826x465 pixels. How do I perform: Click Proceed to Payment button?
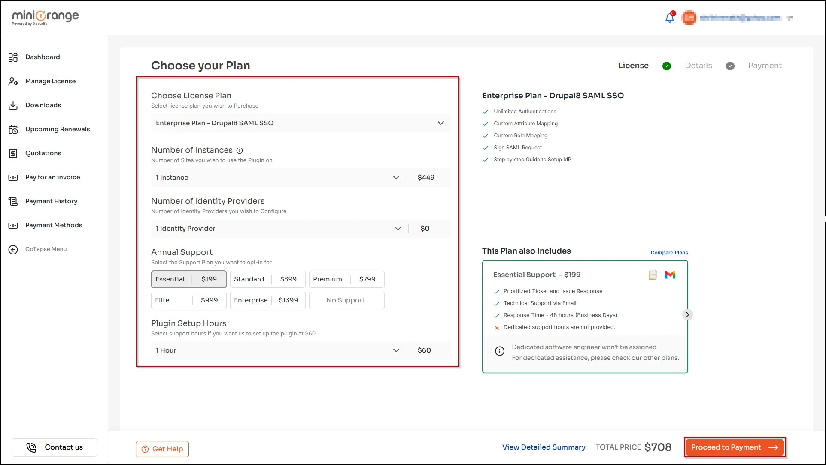(x=735, y=447)
